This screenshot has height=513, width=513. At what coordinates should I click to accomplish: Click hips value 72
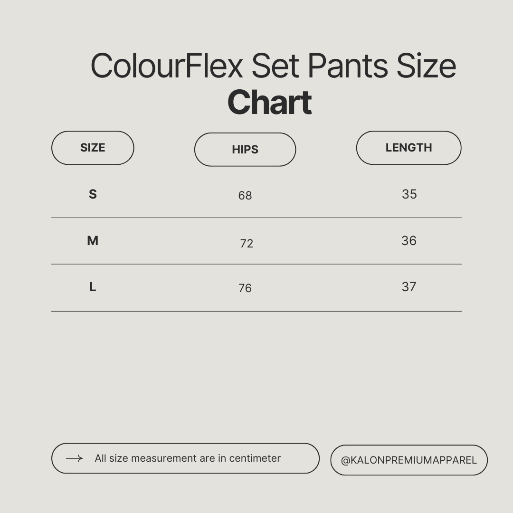pos(247,244)
